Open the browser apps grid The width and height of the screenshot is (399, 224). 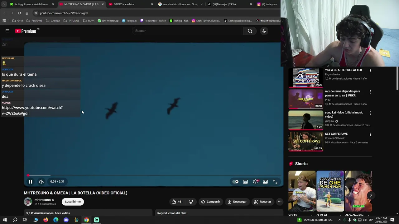point(4,21)
